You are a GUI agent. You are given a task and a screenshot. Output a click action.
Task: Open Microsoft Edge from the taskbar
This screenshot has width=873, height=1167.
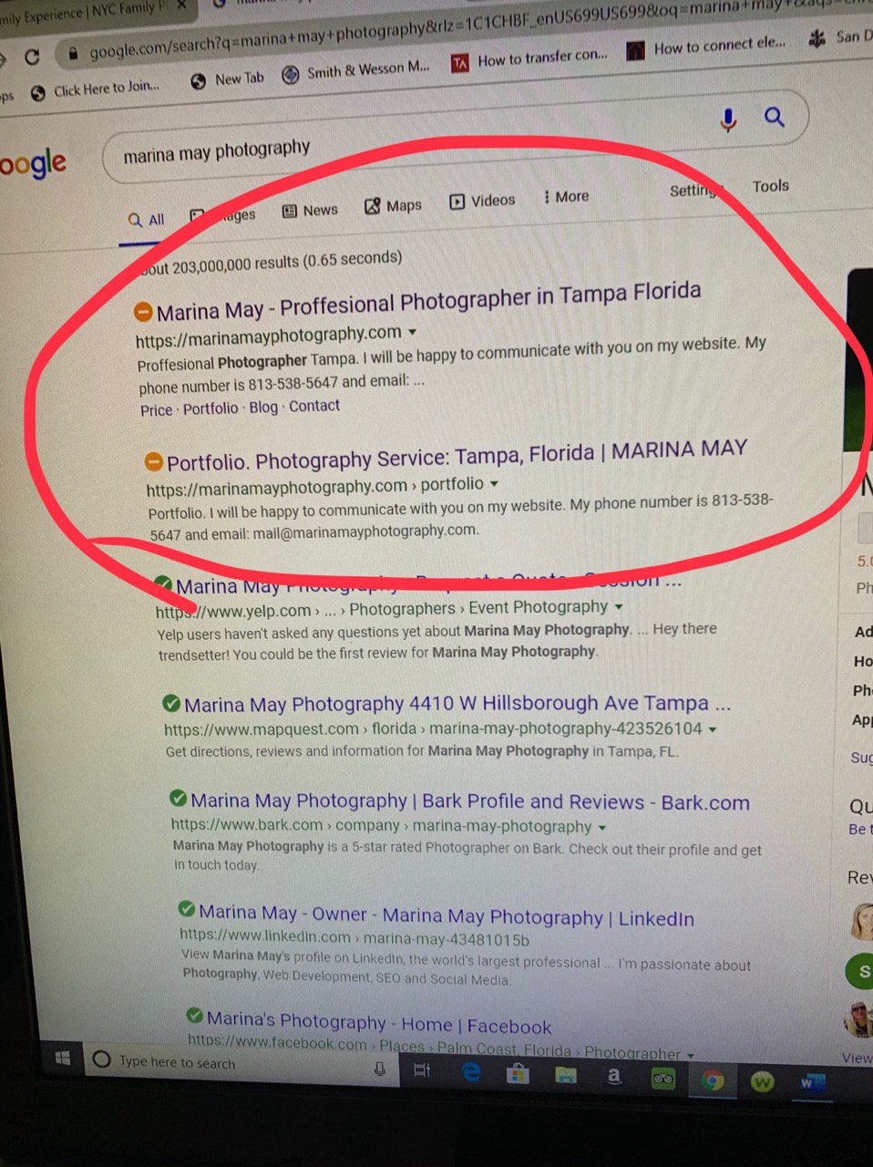pyautogui.click(x=471, y=1072)
